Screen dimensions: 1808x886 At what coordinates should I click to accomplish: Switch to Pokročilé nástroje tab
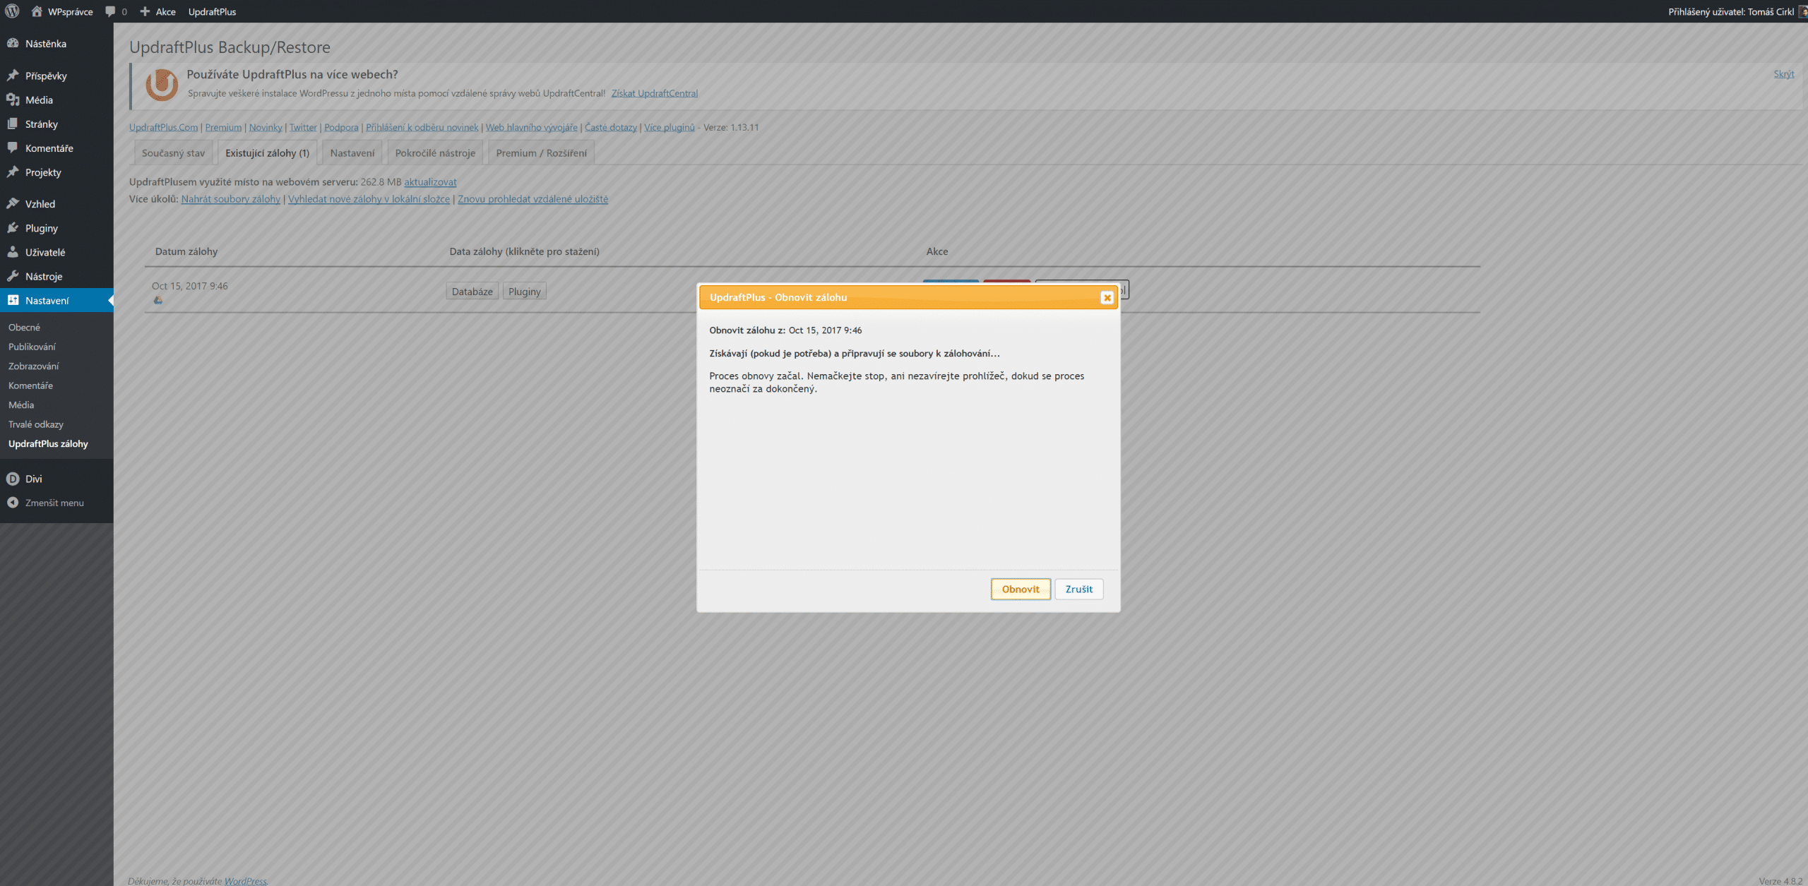coord(435,152)
